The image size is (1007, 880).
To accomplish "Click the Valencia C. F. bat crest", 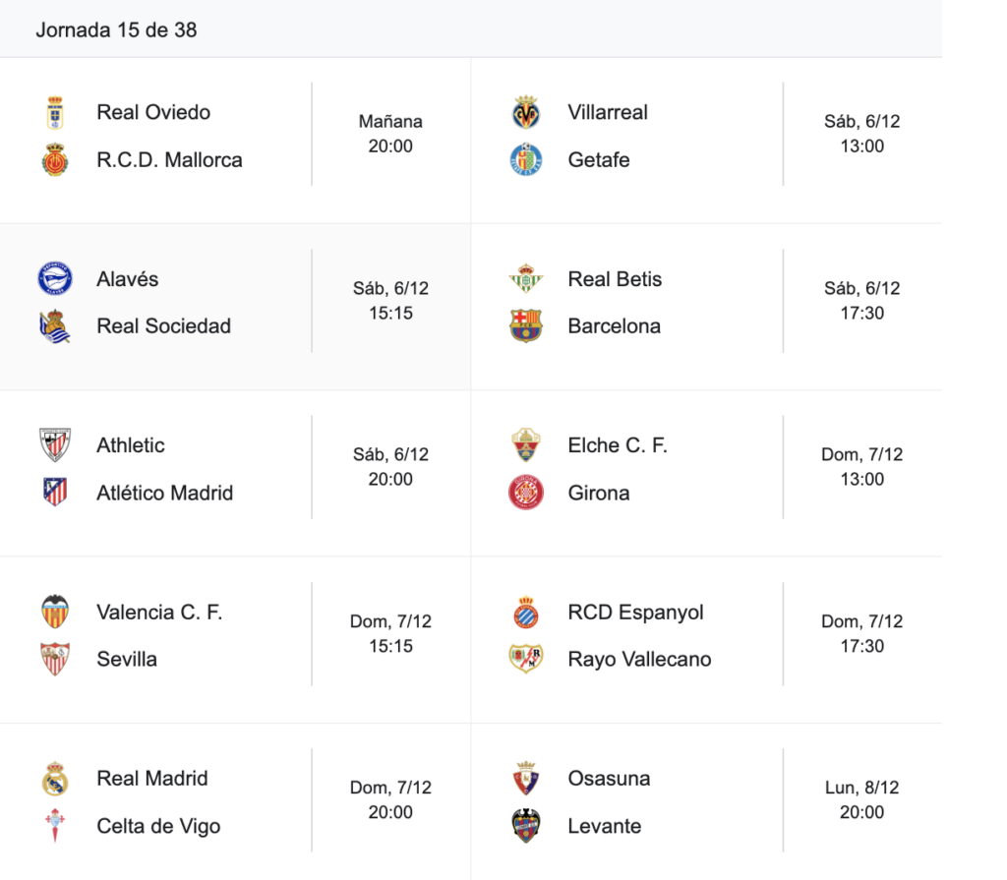I will [55, 612].
